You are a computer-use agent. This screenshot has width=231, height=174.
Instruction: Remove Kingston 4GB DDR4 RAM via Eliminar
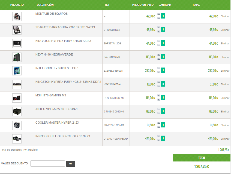click(225, 84)
